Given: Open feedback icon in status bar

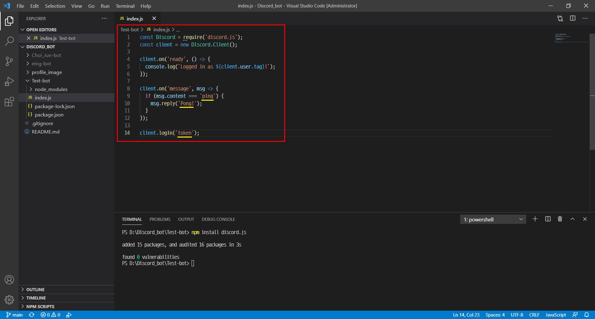Looking at the screenshot, I should click(x=575, y=315).
